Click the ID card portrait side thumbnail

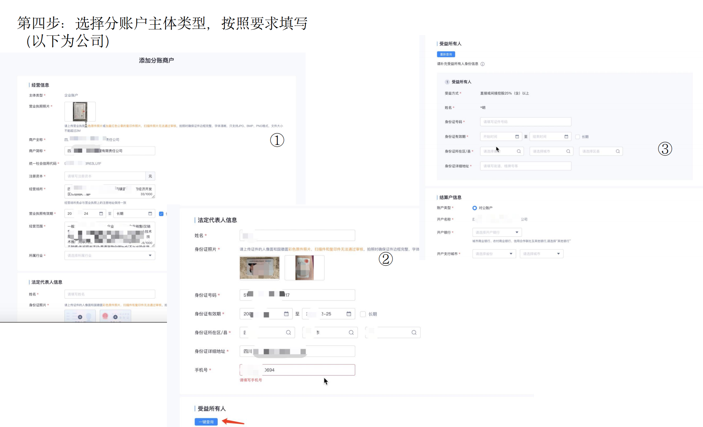(x=259, y=268)
